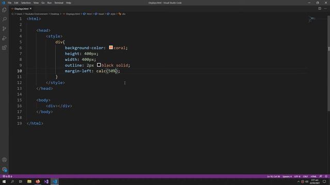Open the File menu
The height and width of the screenshot is (185, 330).
click(9, 3)
